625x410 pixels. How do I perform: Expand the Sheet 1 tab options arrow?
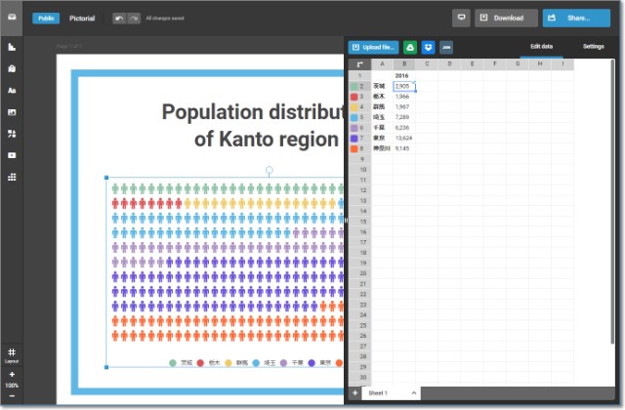pyautogui.click(x=414, y=392)
